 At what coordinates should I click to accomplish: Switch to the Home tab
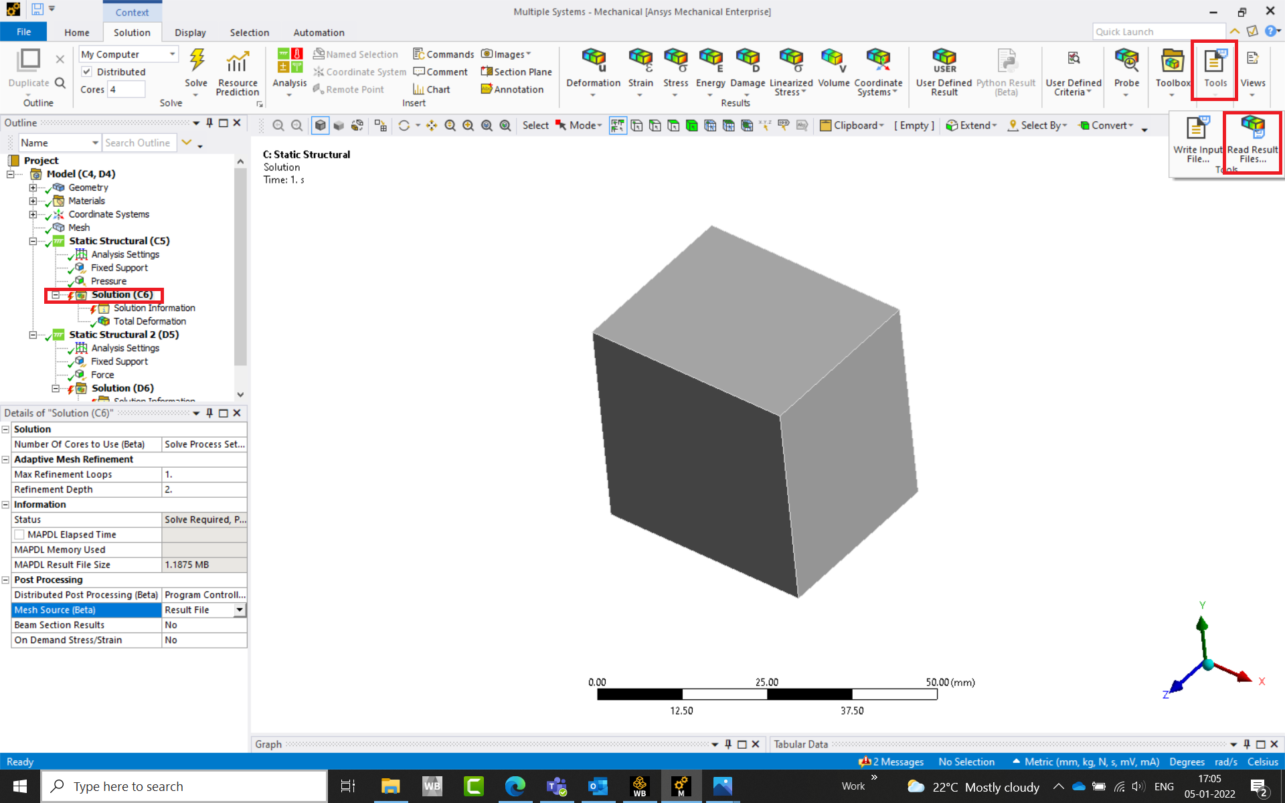[76, 32]
